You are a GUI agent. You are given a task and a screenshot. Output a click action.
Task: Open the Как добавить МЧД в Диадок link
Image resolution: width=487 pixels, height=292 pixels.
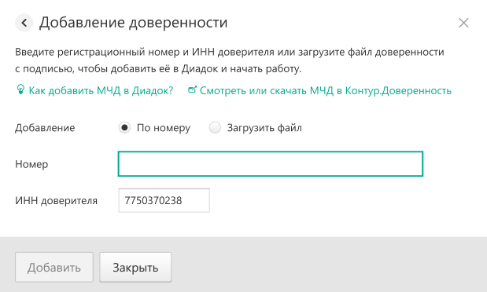[101, 90]
